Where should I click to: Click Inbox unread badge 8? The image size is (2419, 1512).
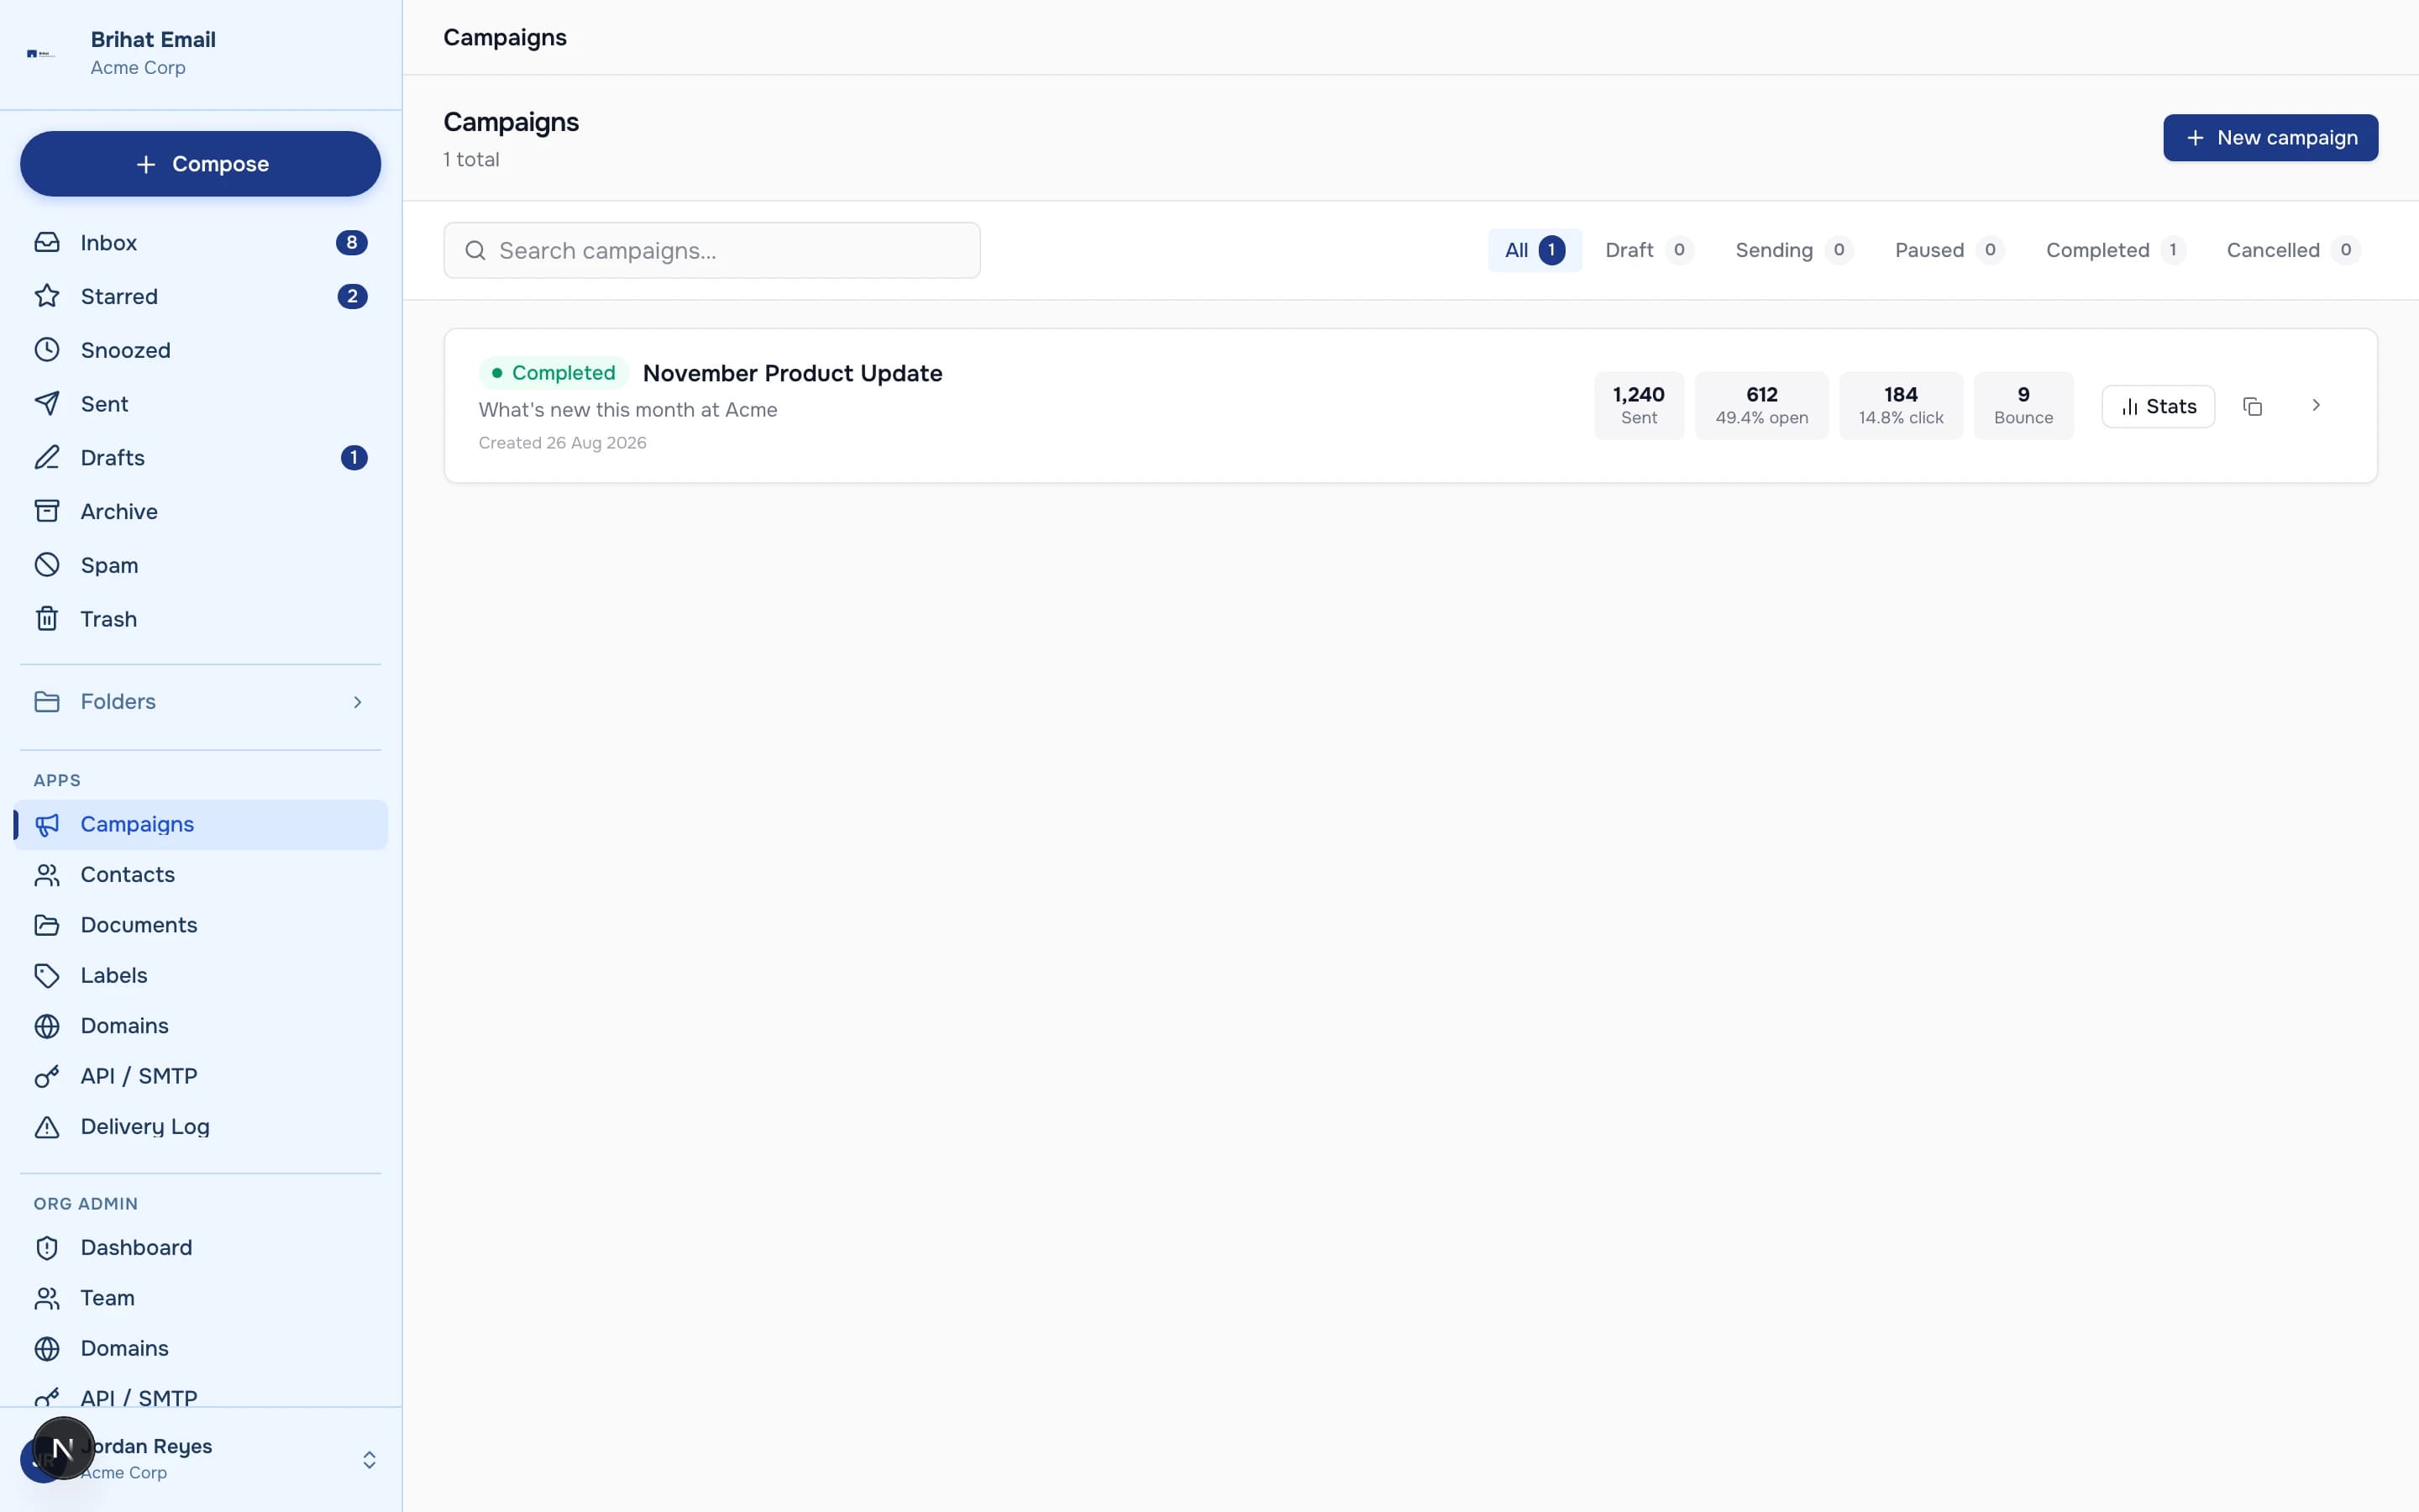pos(351,243)
